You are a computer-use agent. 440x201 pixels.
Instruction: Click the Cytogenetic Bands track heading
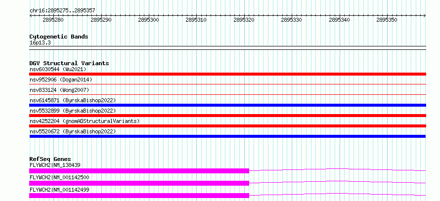(x=59, y=37)
